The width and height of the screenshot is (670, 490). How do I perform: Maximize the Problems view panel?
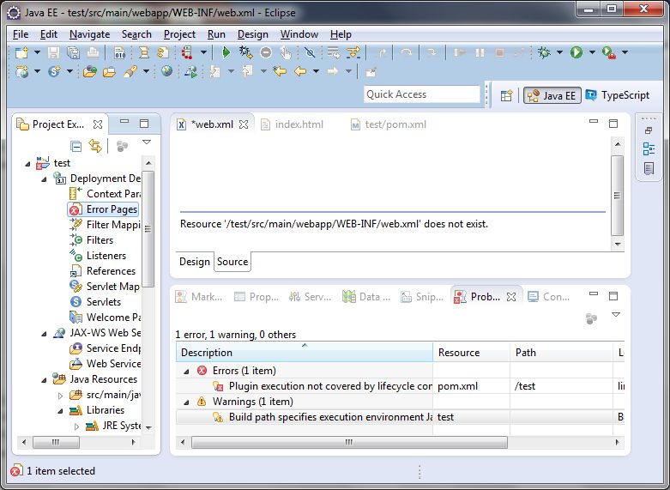[x=613, y=296]
